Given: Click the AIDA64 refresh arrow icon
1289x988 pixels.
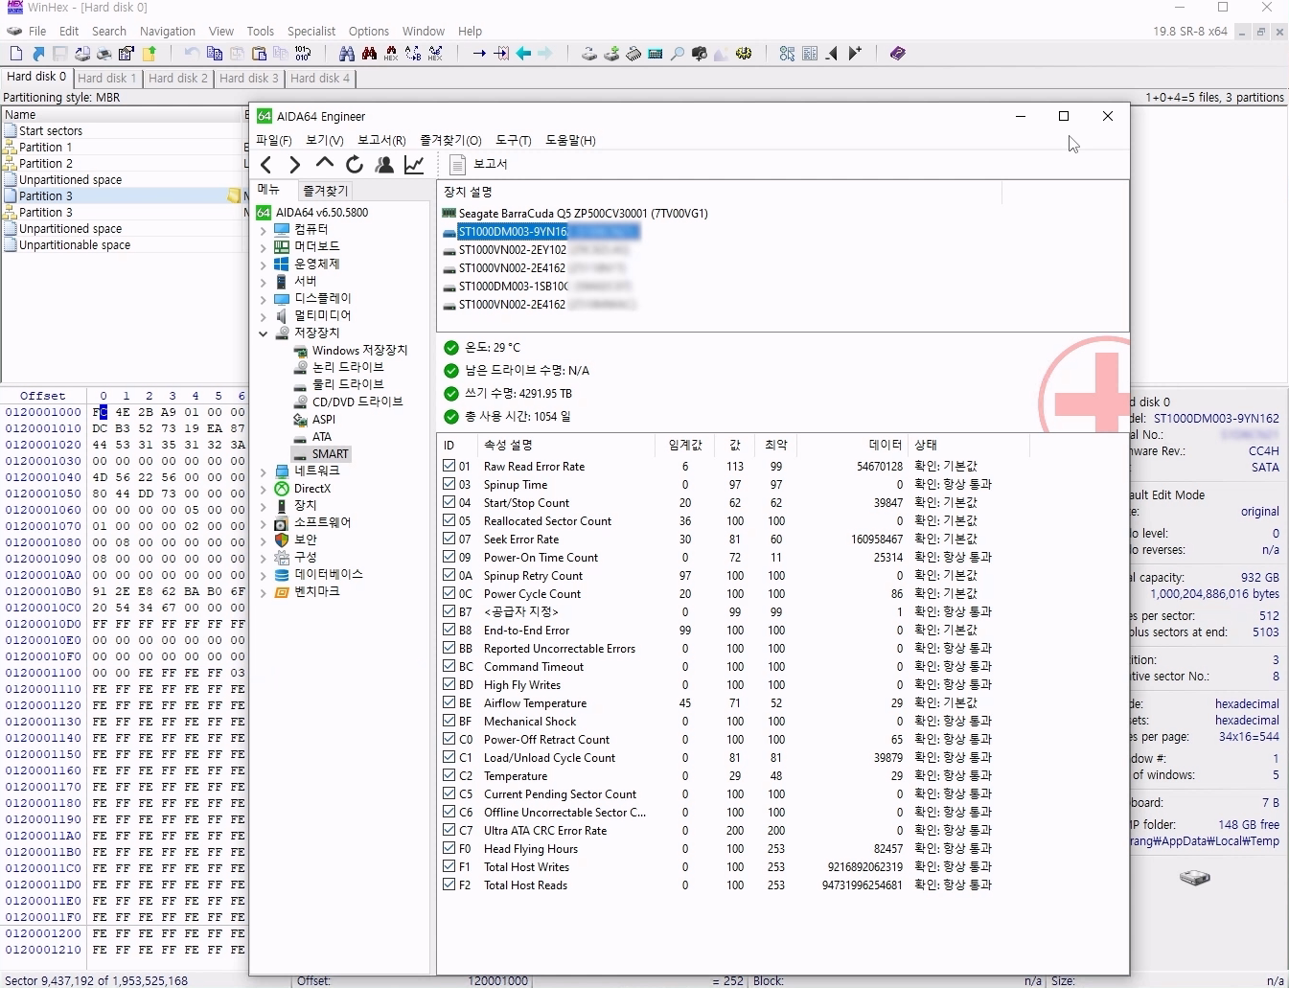Looking at the screenshot, I should (355, 165).
